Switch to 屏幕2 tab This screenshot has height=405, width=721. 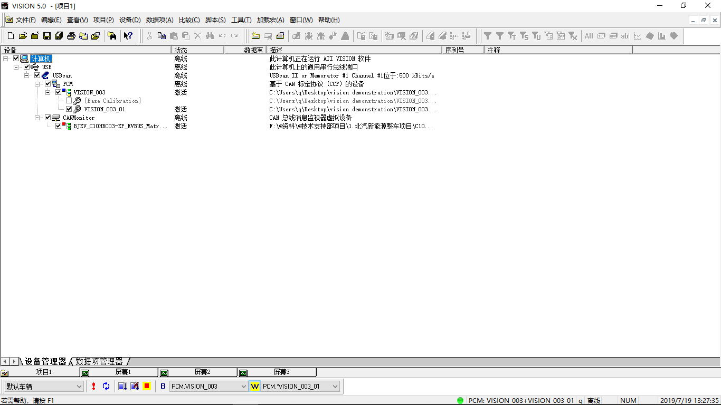(x=198, y=372)
